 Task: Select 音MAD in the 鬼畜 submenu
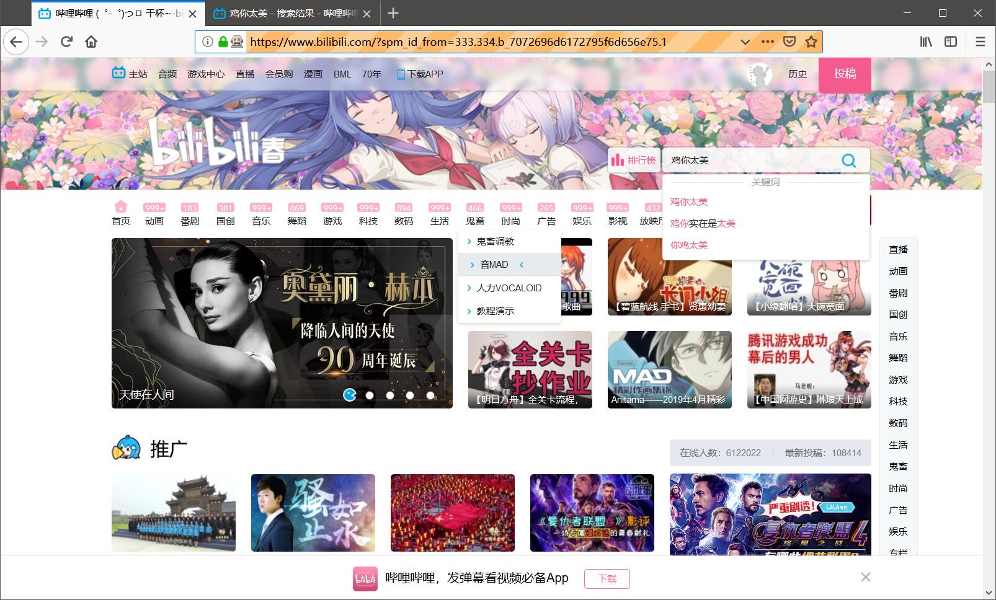[x=494, y=265]
